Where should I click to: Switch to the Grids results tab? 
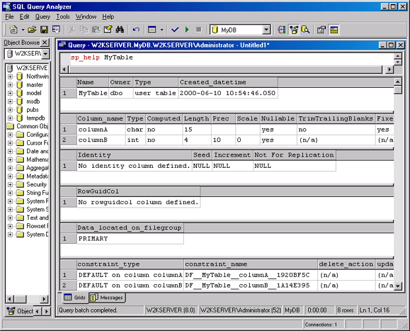75,297
